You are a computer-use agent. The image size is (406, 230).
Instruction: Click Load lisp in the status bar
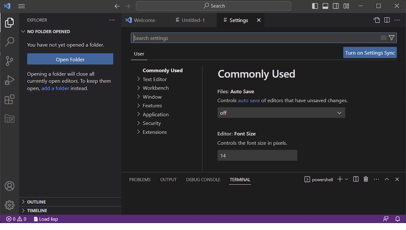[x=46, y=219]
